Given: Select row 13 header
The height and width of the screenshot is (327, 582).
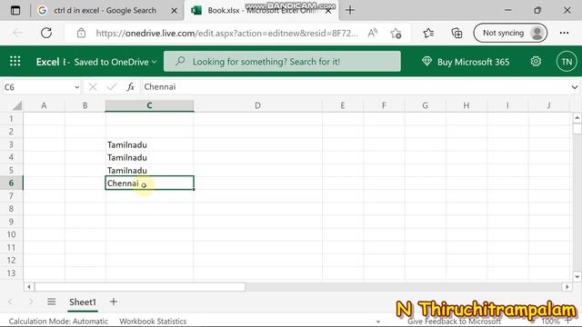Looking at the screenshot, I should point(12,272).
